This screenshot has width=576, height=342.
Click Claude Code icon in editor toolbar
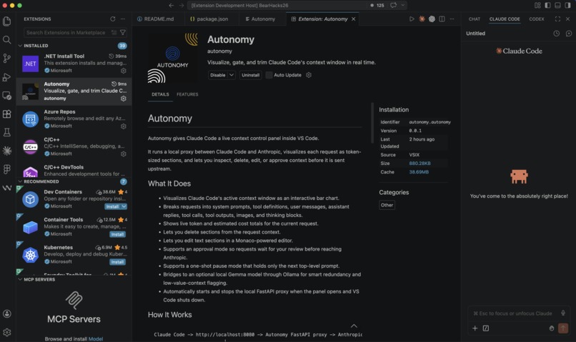(422, 19)
